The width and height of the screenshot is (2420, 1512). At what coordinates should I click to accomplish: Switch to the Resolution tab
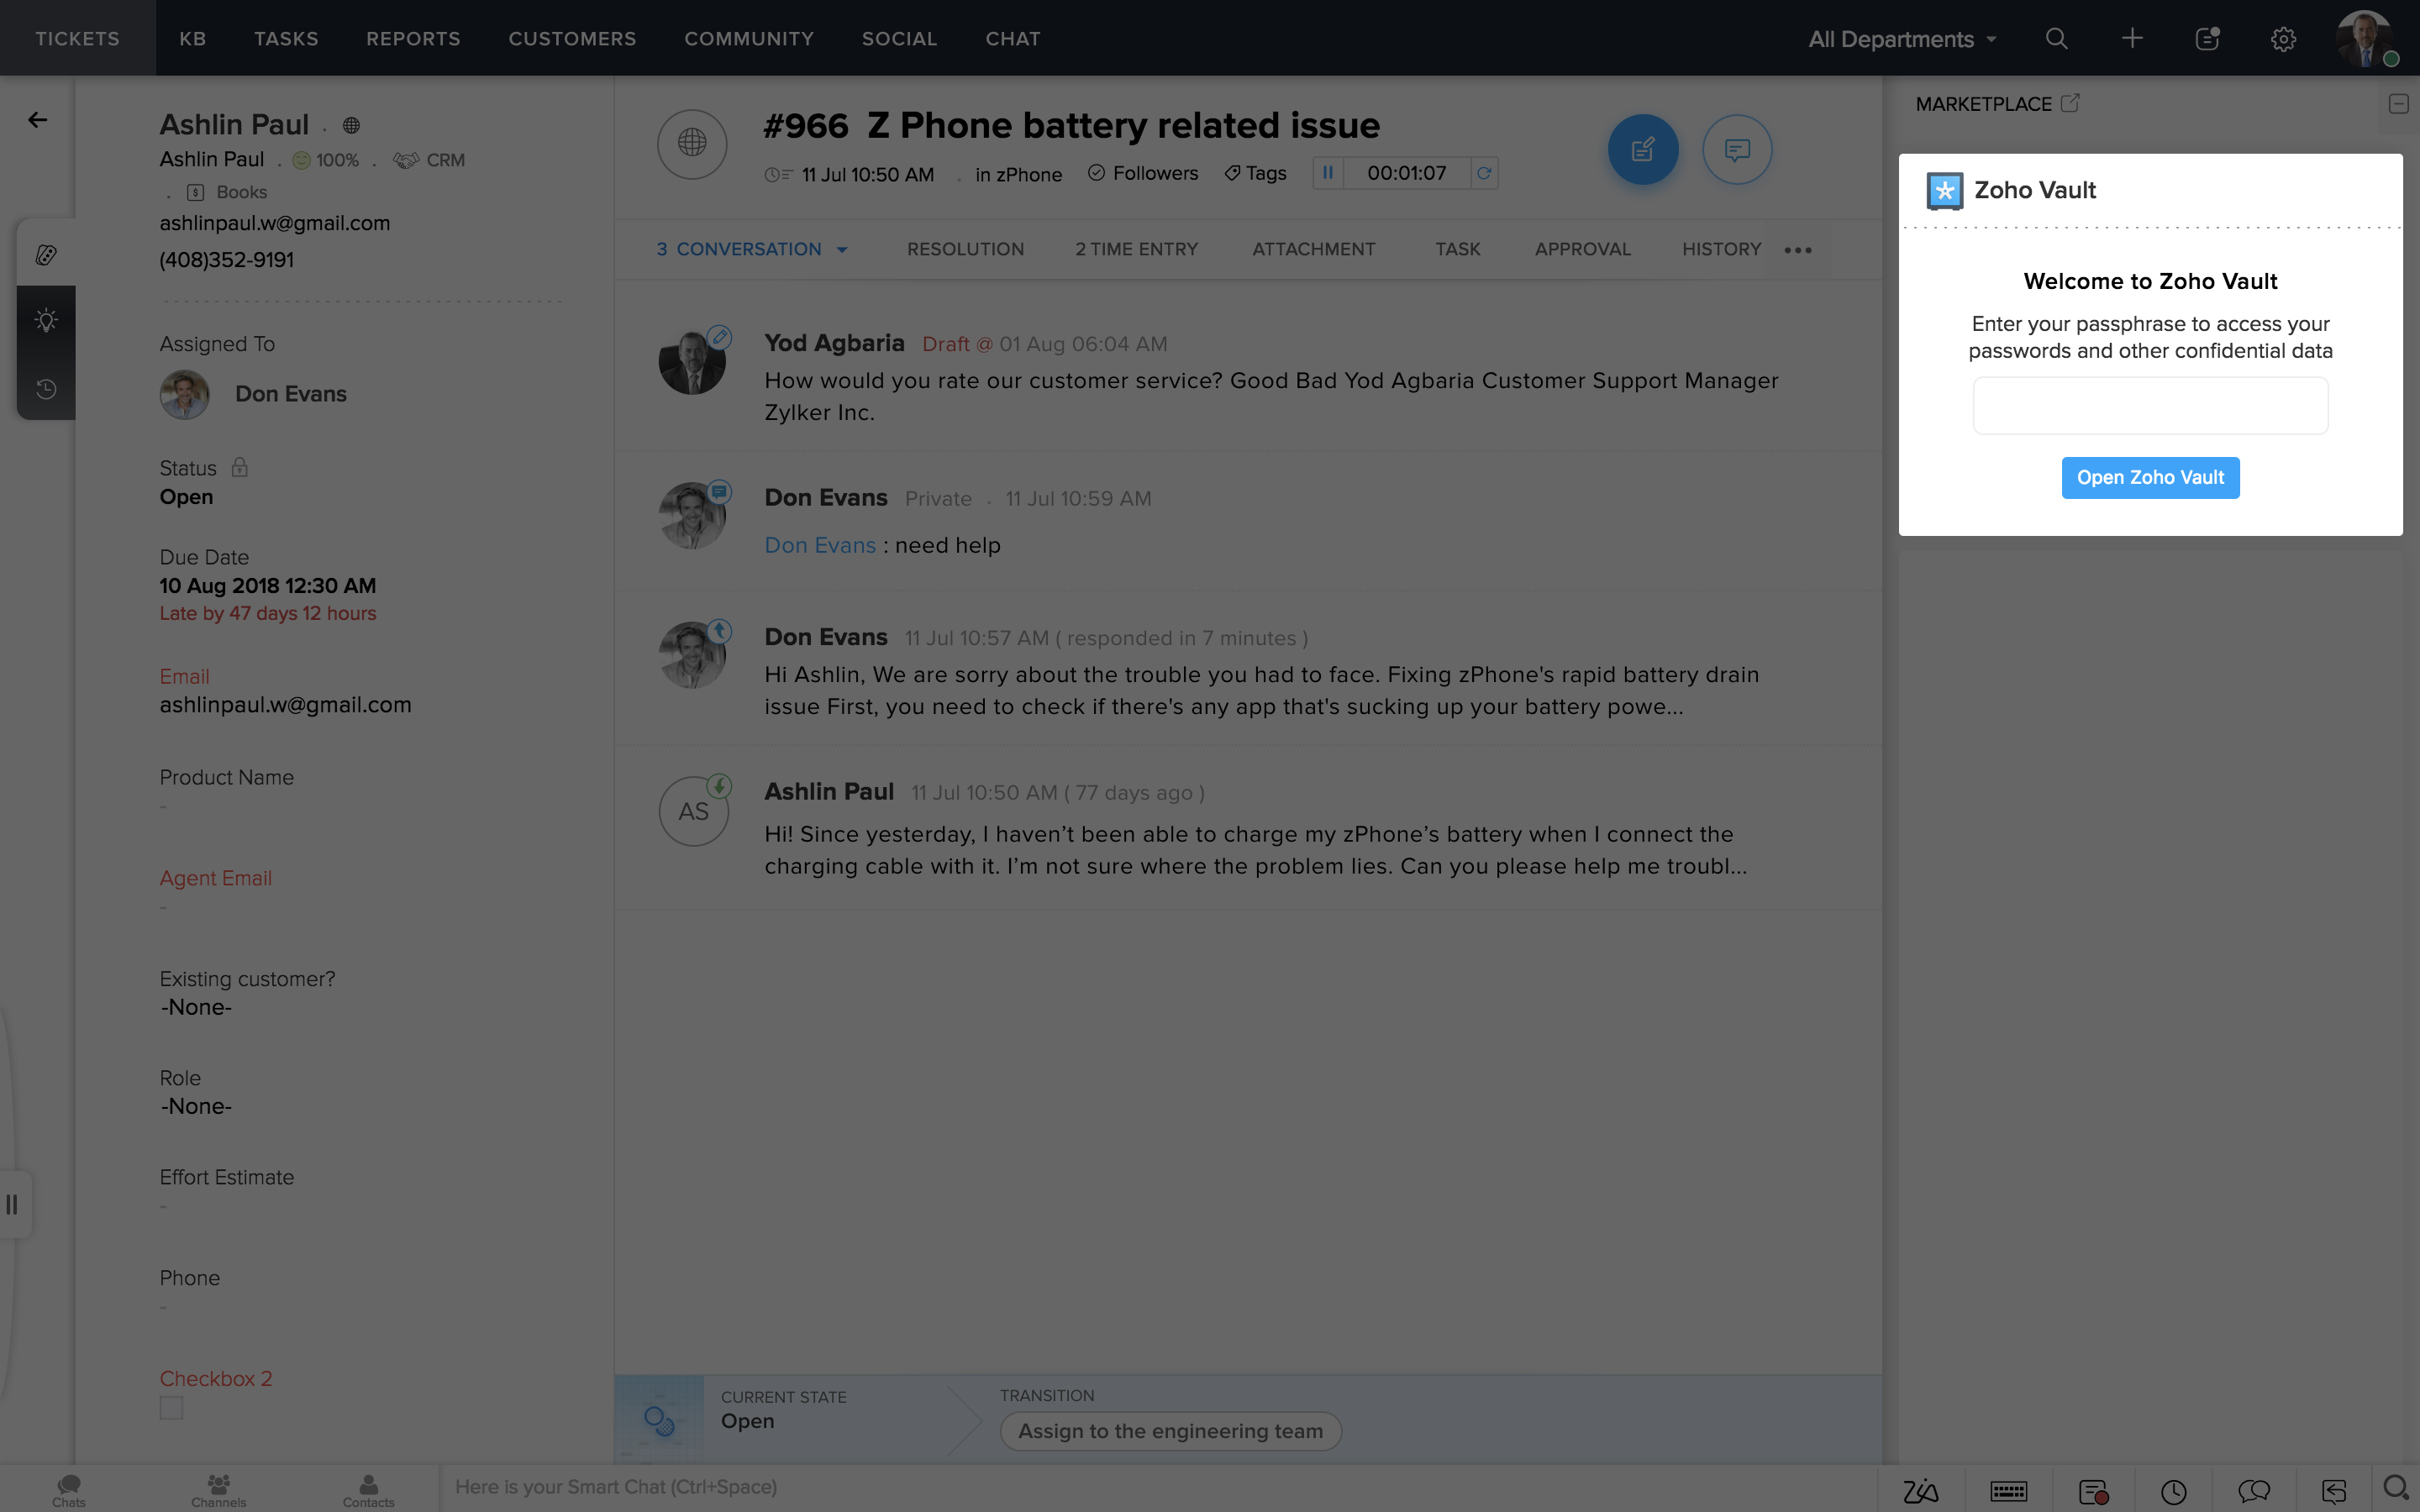tap(965, 249)
